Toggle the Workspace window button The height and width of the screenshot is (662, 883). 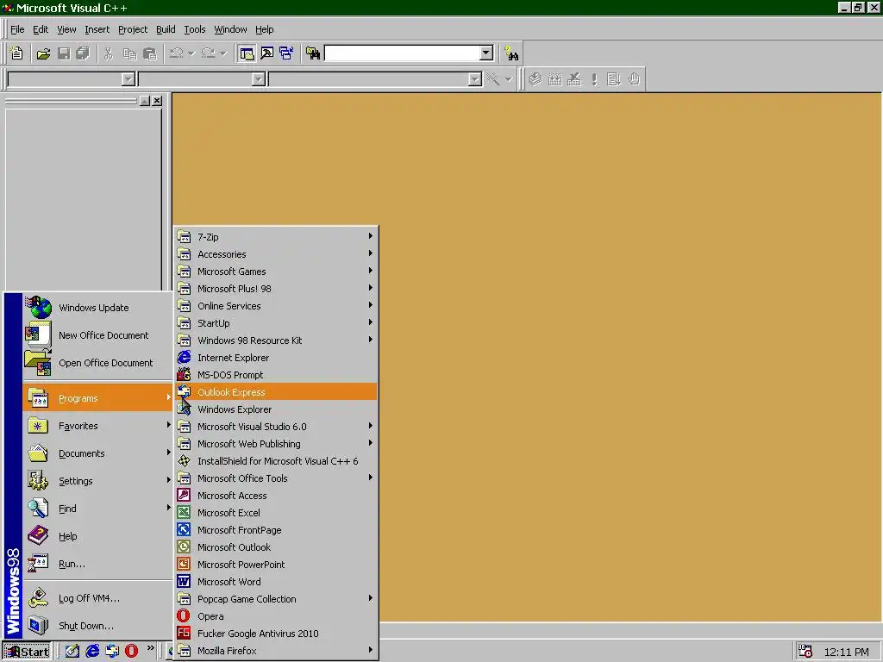tap(247, 53)
